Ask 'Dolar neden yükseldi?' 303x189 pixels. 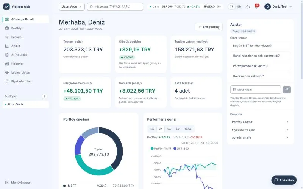click(260, 76)
